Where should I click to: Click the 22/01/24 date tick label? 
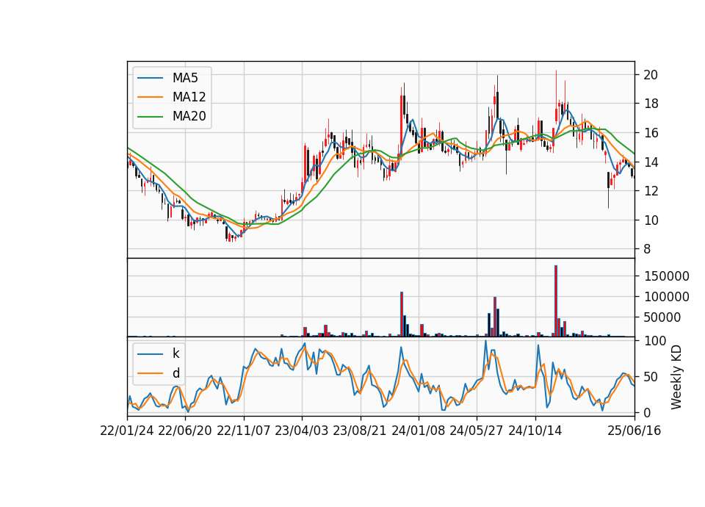[x=127, y=431]
